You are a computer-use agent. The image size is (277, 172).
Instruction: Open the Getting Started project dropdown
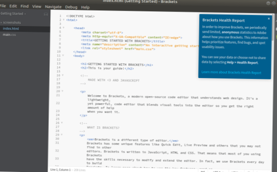[13, 14]
